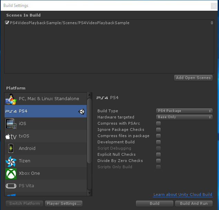Click the platform list scroll up arrow

pyautogui.click(x=90, y=95)
